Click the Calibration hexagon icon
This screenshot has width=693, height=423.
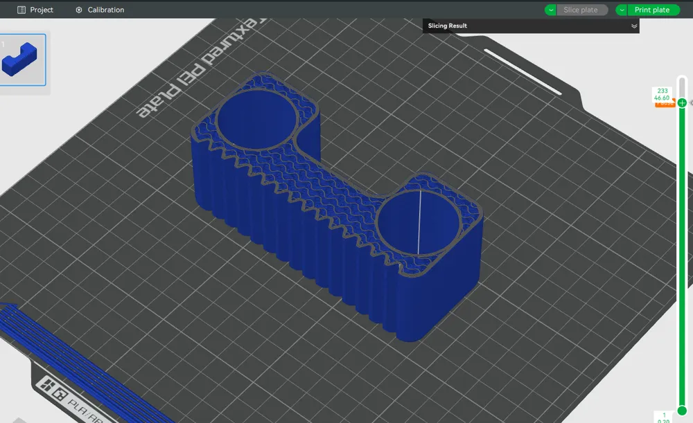[x=79, y=10]
